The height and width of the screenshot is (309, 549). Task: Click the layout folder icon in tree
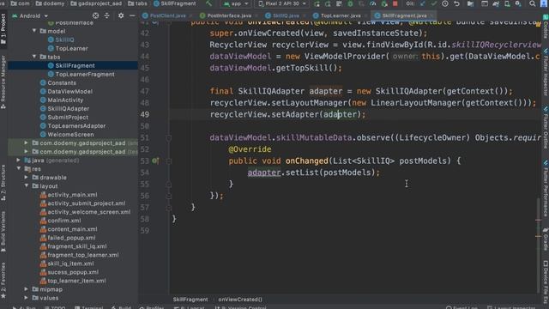[x=35, y=186]
